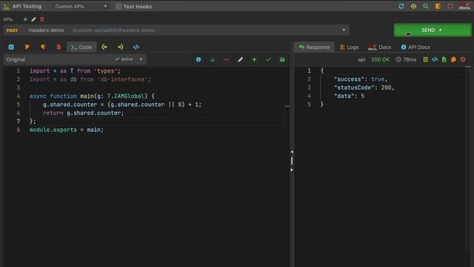The width and height of the screenshot is (474, 267).
Task: Select the orange P tab icon
Action: pos(27,47)
